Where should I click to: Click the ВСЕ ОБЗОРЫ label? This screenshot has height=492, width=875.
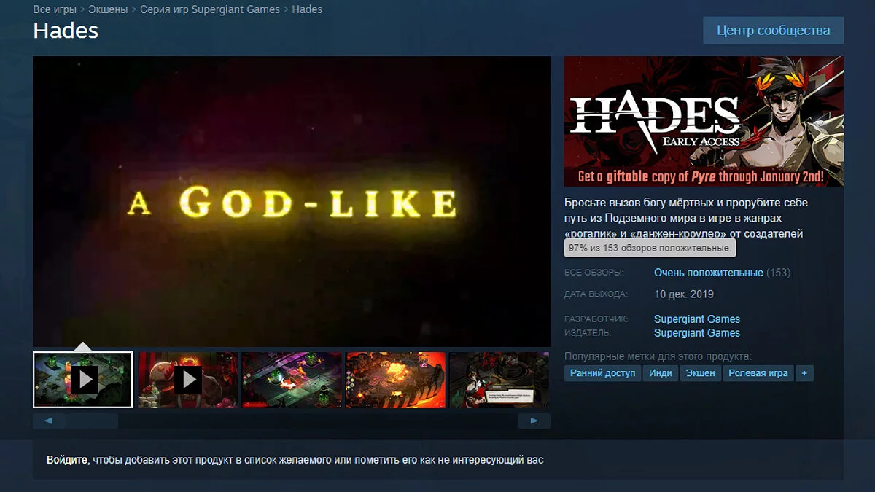pyautogui.click(x=594, y=273)
